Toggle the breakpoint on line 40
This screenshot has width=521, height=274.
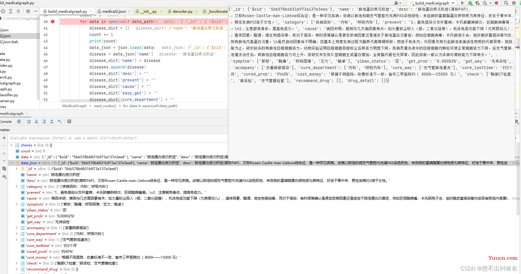tap(53, 22)
